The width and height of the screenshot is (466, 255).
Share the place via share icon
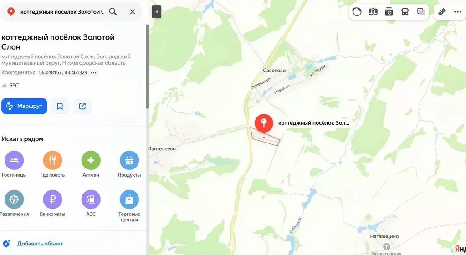point(82,106)
